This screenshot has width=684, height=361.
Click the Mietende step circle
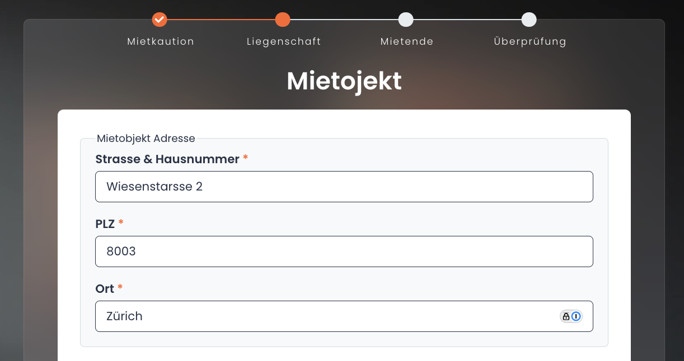click(406, 20)
